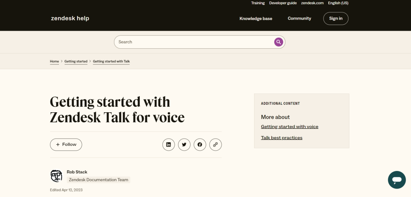This screenshot has height=197, width=411.
Task: Open Talk best practices link
Action: point(281,138)
